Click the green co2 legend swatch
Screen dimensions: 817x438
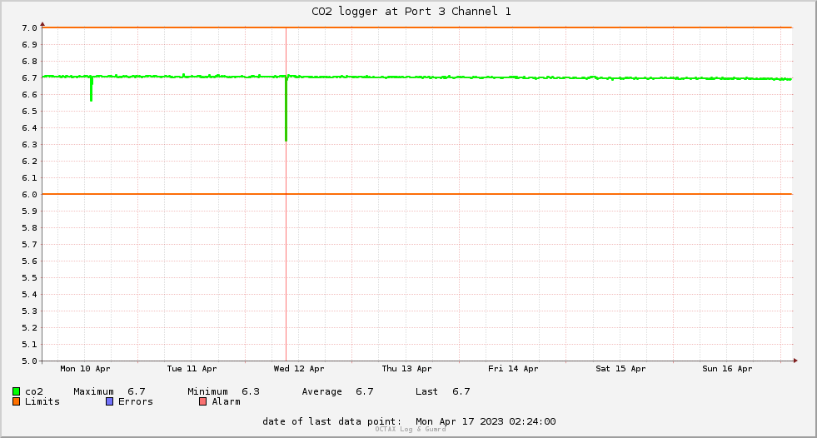(x=16, y=391)
